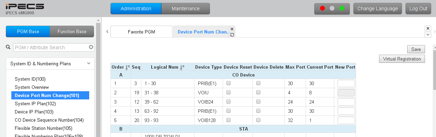Open the tab list dropdown arrow
The width and height of the screenshot is (436, 137).
(x=428, y=35)
